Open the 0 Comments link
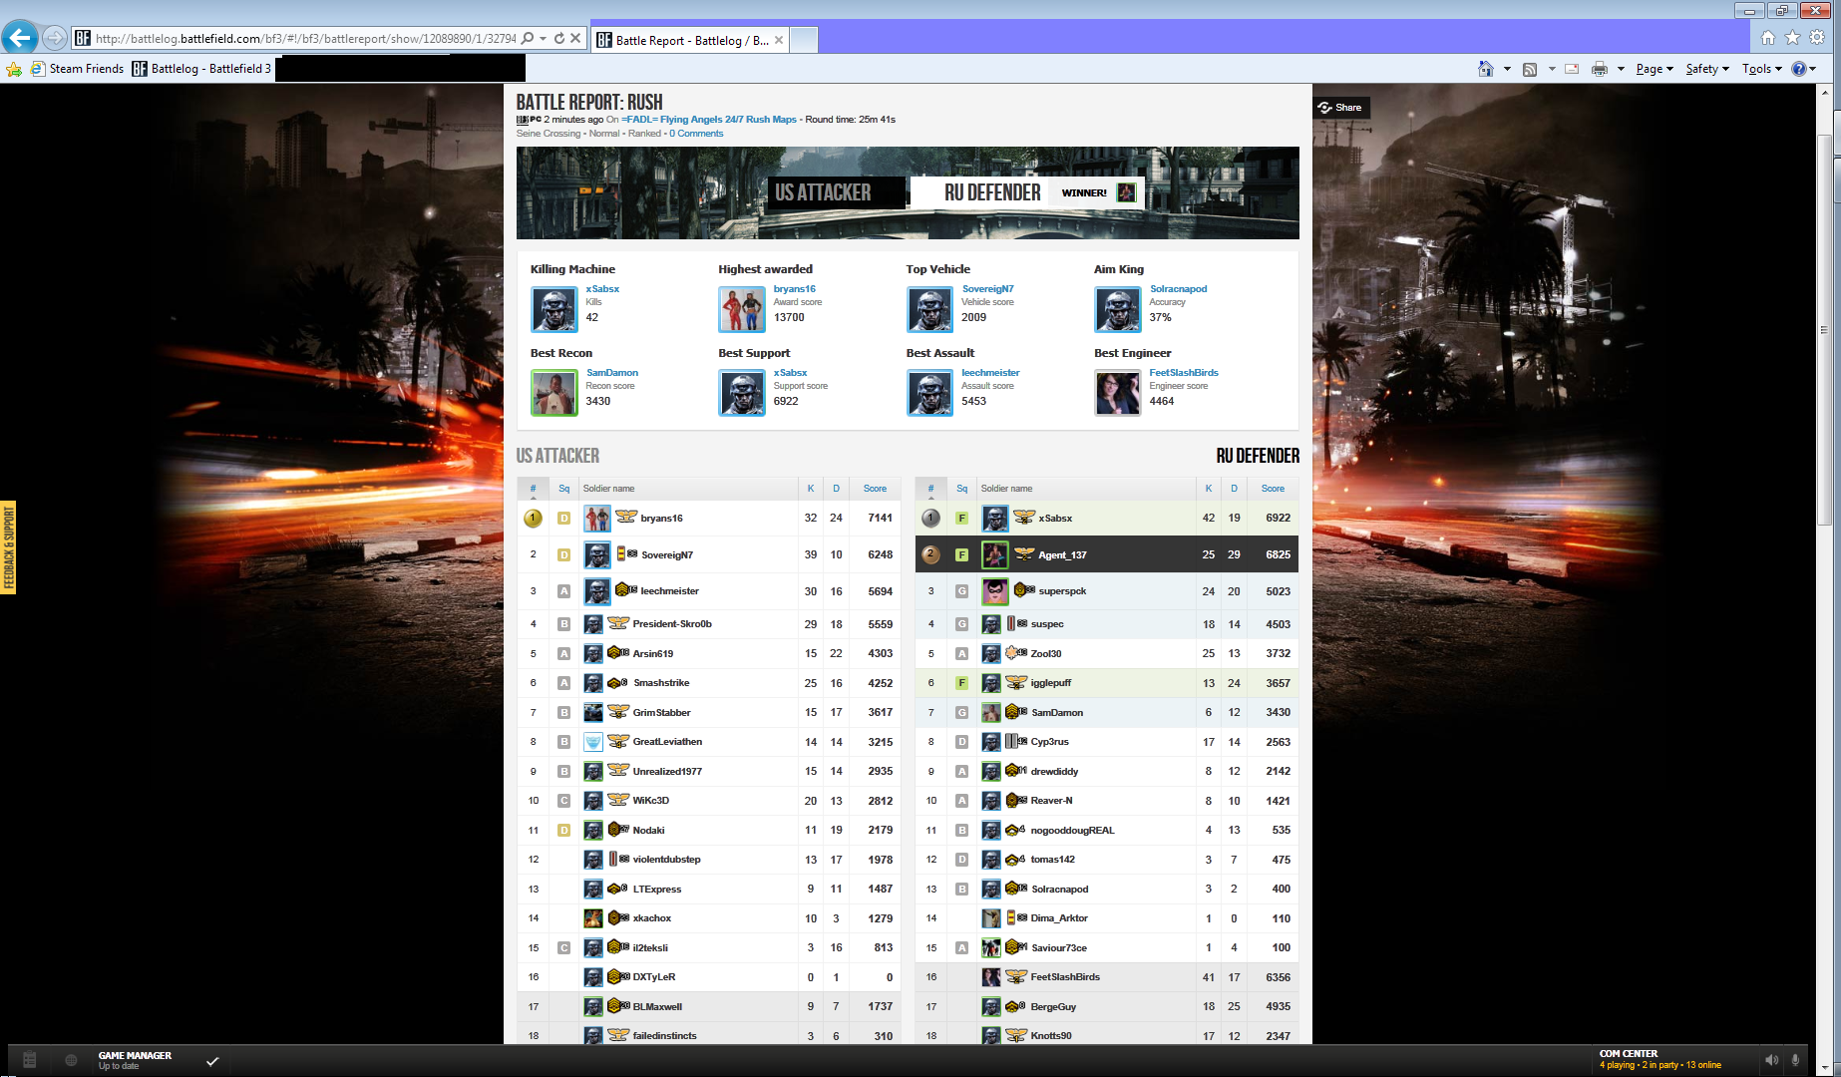Image resolution: width=1841 pixels, height=1077 pixels. (x=696, y=134)
